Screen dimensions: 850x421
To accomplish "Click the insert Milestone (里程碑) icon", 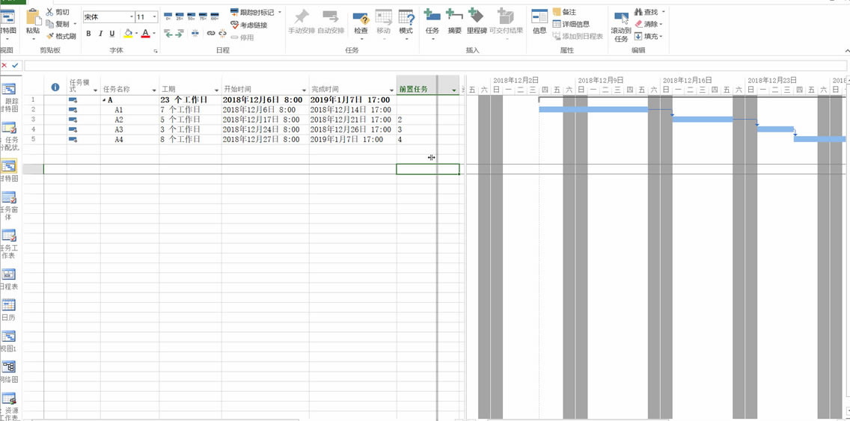I will [x=477, y=16].
